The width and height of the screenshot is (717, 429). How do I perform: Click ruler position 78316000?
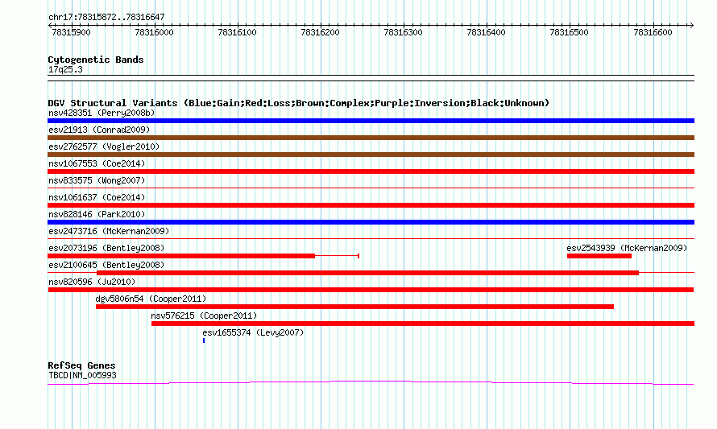pos(154,32)
